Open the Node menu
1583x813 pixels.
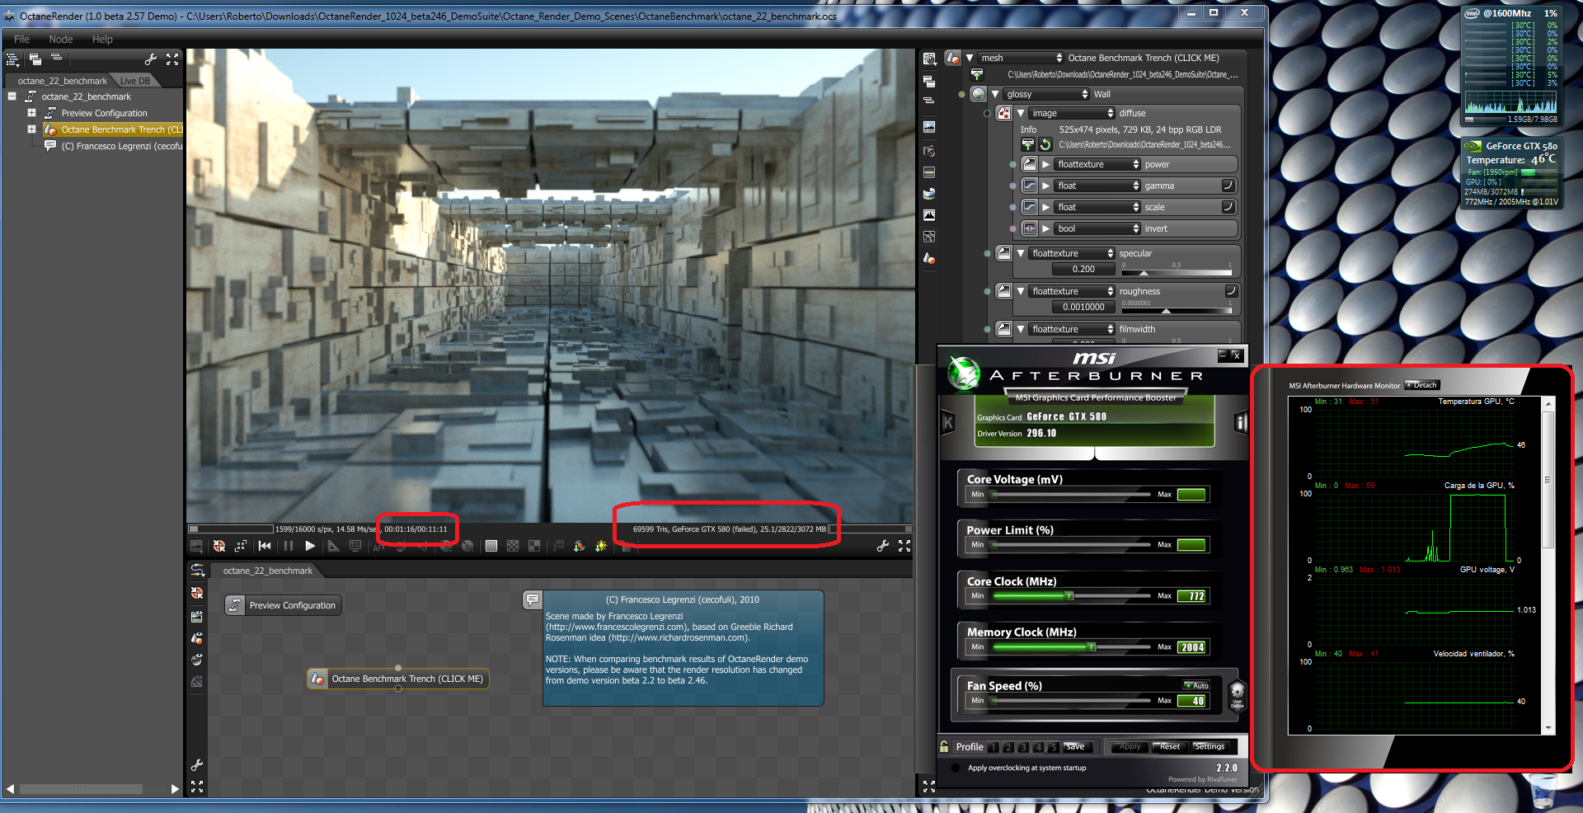click(x=61, y=40)
